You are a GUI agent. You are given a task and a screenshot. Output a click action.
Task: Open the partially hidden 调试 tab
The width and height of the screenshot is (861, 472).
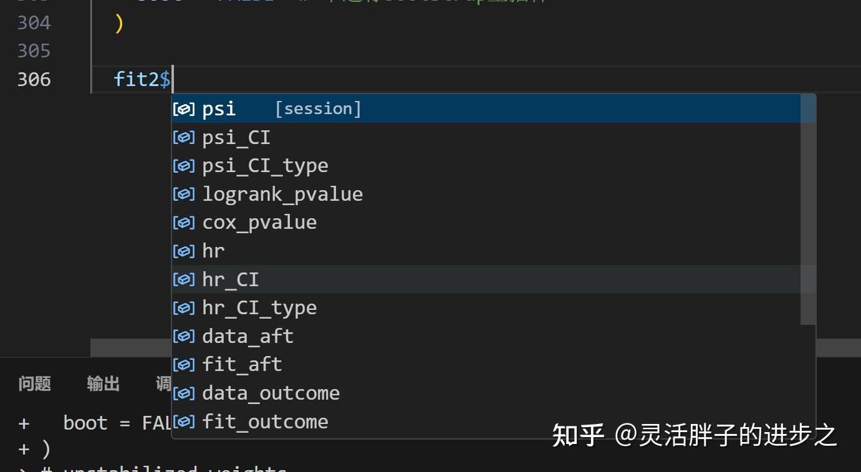tap(165, 383)
